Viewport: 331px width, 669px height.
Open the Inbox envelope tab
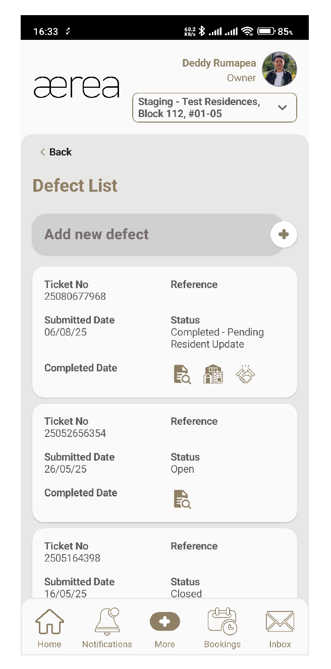click(x=280, y=628)
